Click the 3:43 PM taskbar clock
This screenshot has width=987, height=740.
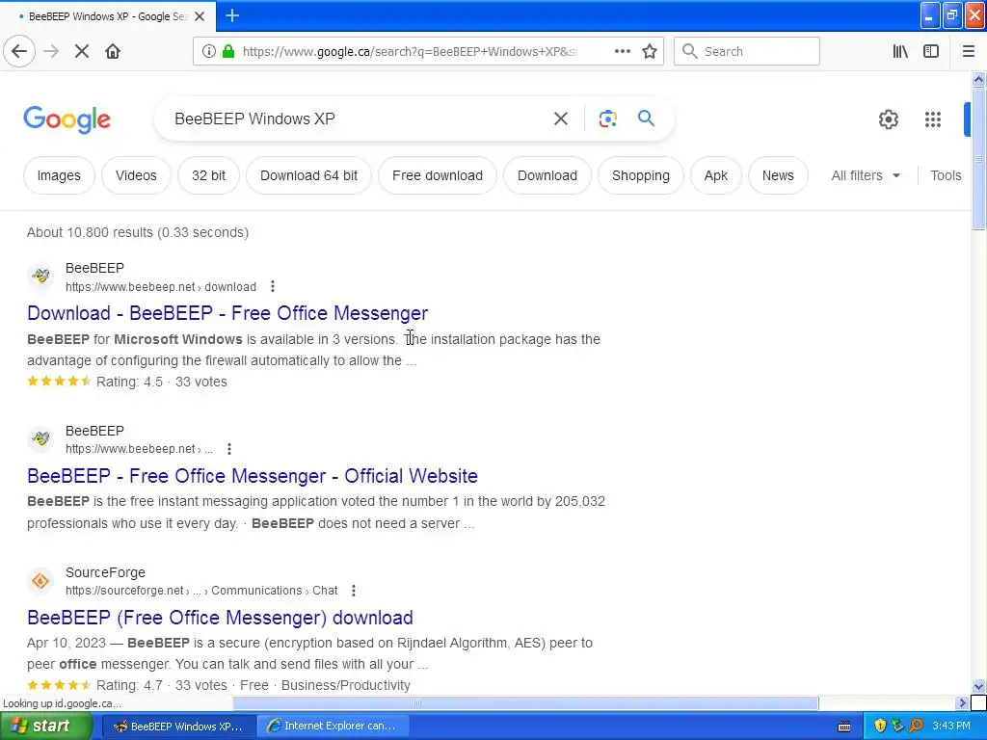[x=951, y=726]
